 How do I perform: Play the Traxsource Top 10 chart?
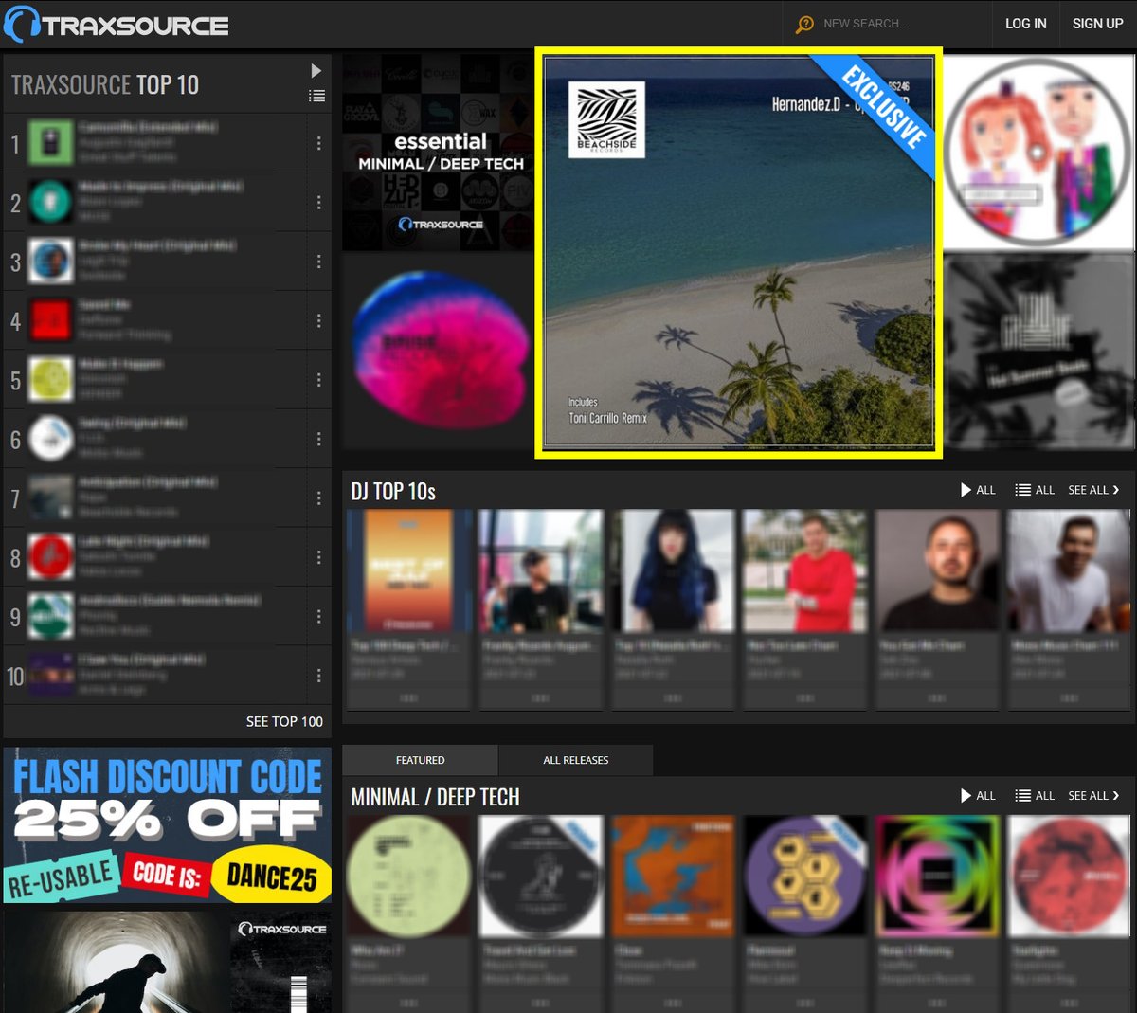click(316, 70)
